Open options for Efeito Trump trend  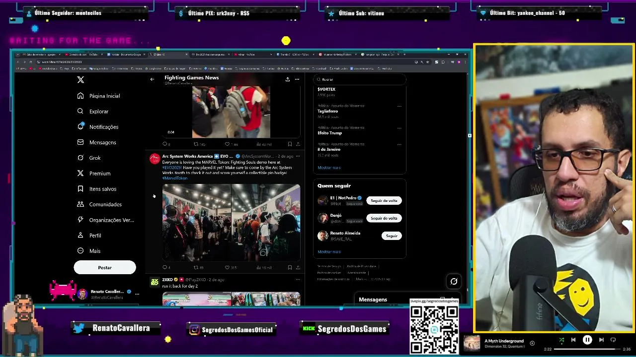(x=399, y=128)
